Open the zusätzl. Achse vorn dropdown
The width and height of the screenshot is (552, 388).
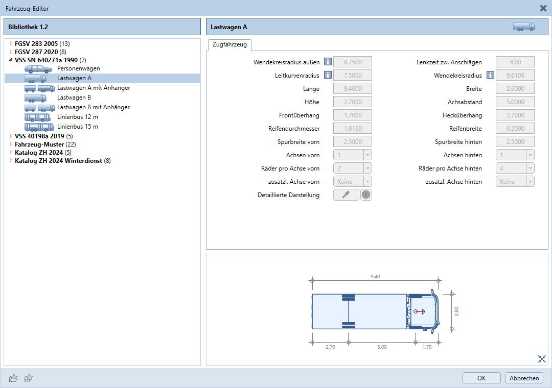point(367,182)
